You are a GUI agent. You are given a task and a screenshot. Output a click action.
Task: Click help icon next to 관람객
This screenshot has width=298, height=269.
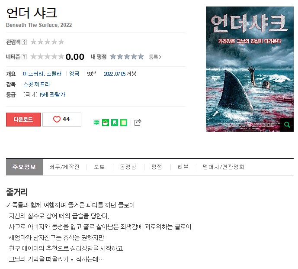tap(24, 42)
